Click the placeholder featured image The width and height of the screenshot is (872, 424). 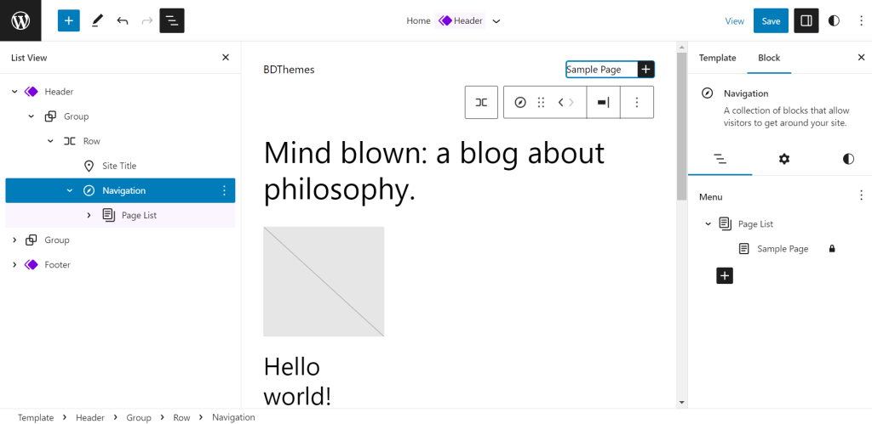point(324,281)
